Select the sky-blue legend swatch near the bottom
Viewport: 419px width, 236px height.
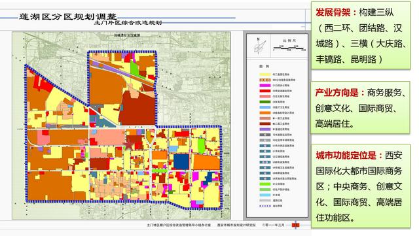tap(264, 195)
